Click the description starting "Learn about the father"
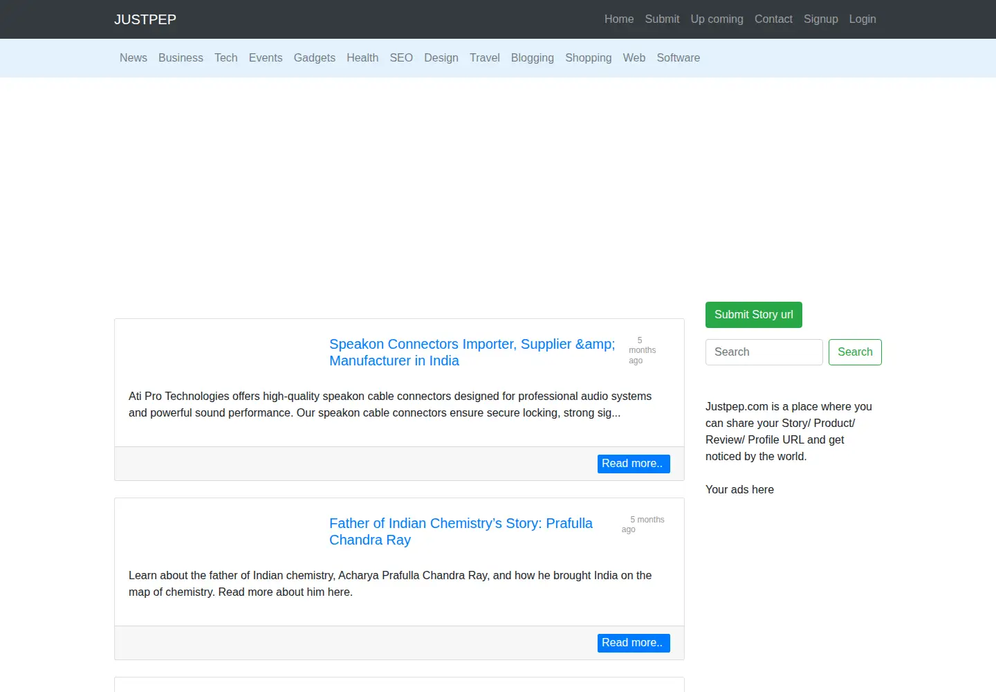 [x=390, y=584]
